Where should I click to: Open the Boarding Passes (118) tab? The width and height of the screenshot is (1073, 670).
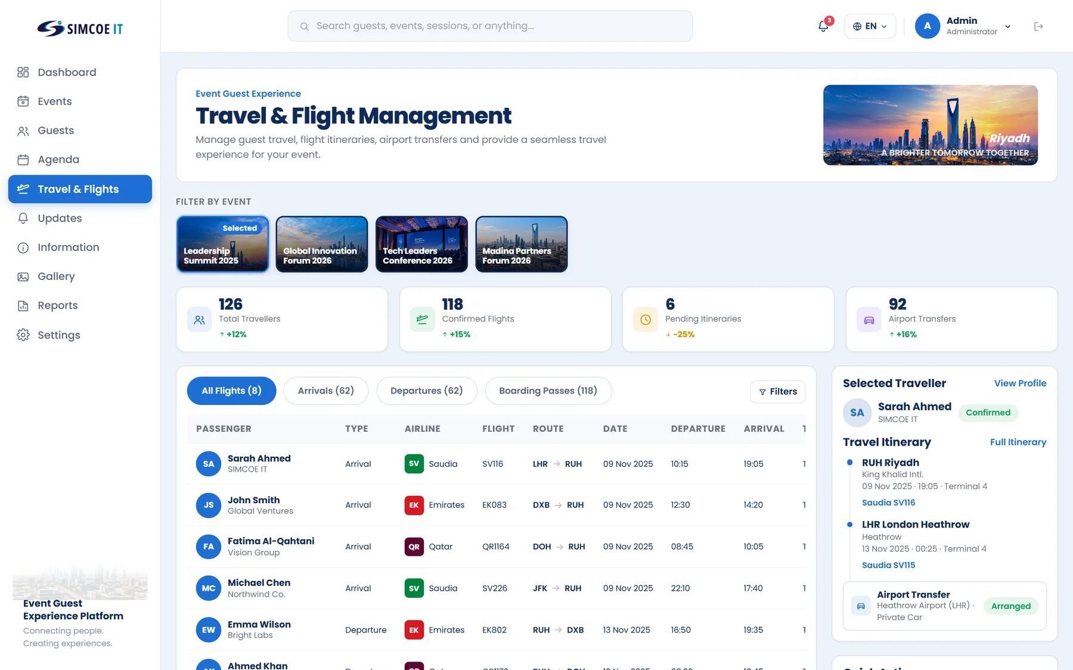(x=548, y=391)
